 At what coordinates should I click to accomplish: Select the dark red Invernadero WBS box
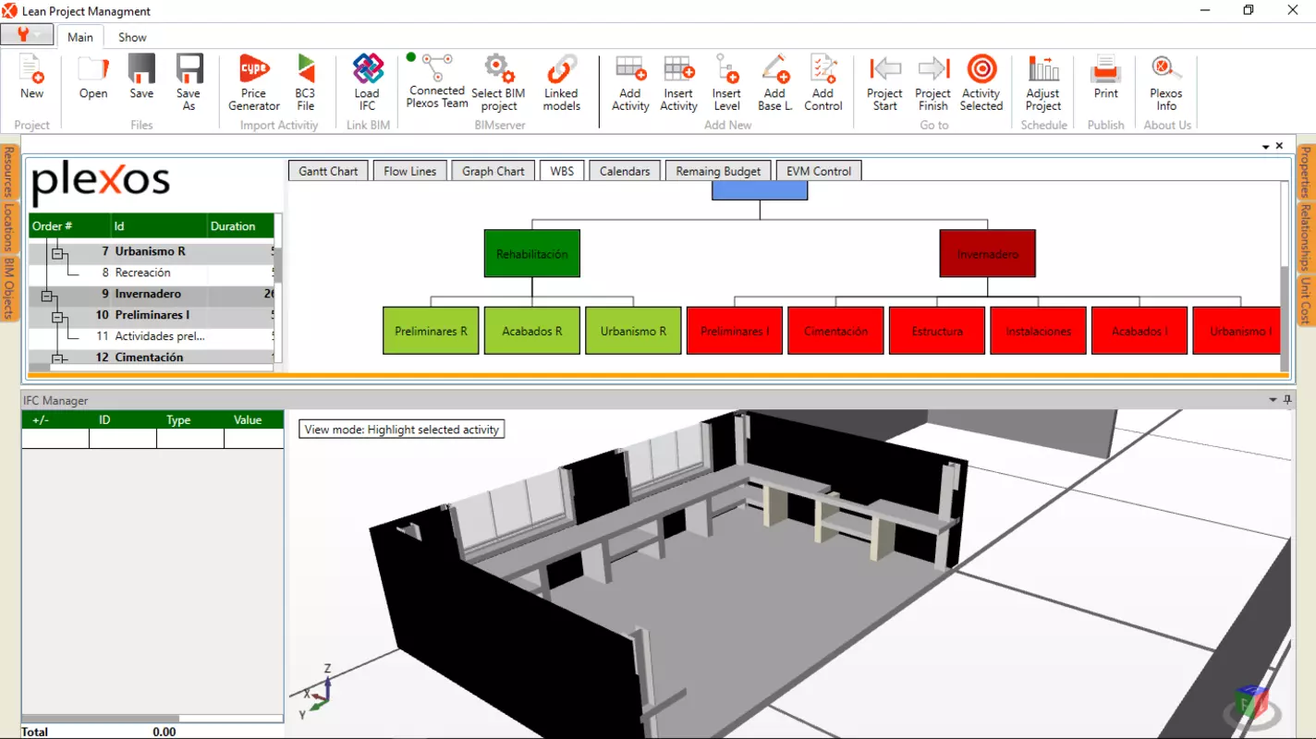(987, 253)
